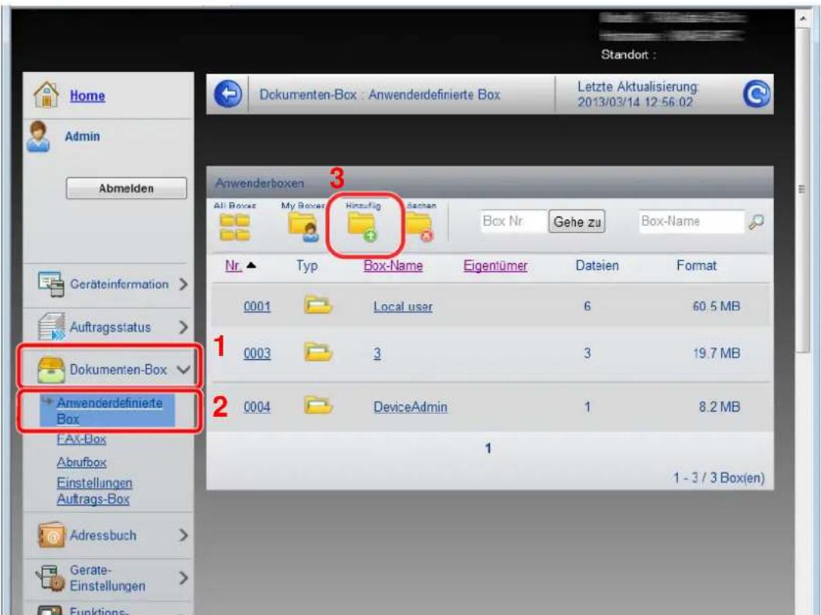Expand the Auftragsstatus chevron
Image resolution: width=821 pixels, height=615 pixels.
click(182, 327)
